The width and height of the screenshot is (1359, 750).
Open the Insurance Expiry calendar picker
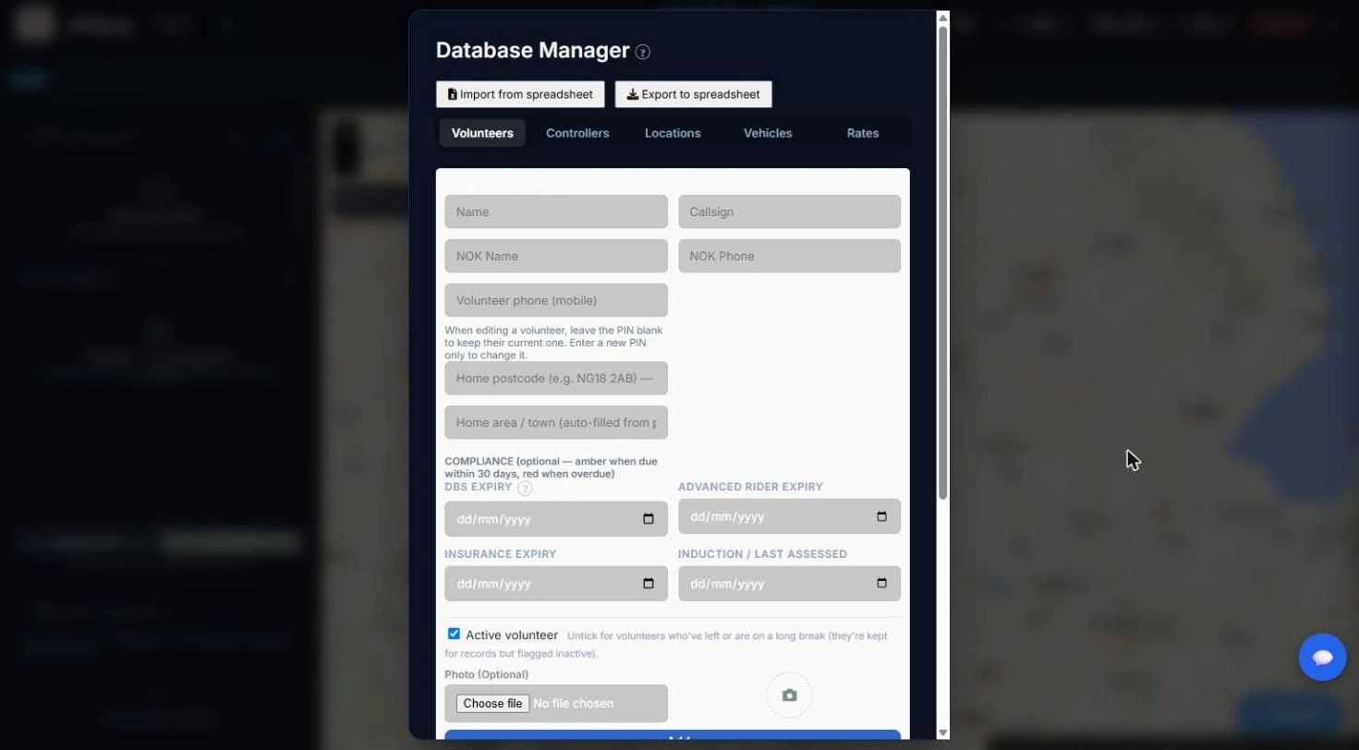coord(649,584)
